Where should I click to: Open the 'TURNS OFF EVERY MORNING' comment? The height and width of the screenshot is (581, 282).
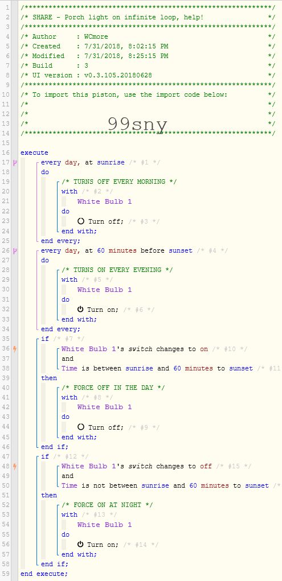tap(118, 182)
